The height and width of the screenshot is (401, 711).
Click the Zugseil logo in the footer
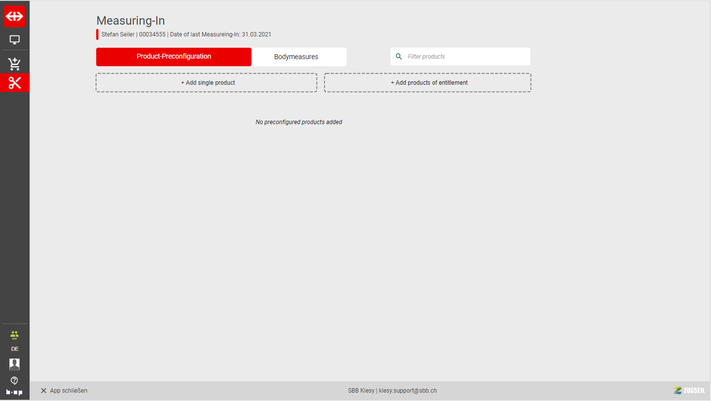click(689, 391)
